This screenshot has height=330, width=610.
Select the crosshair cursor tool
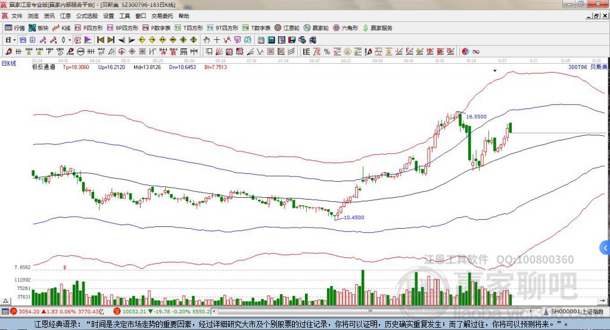(217, 40)
